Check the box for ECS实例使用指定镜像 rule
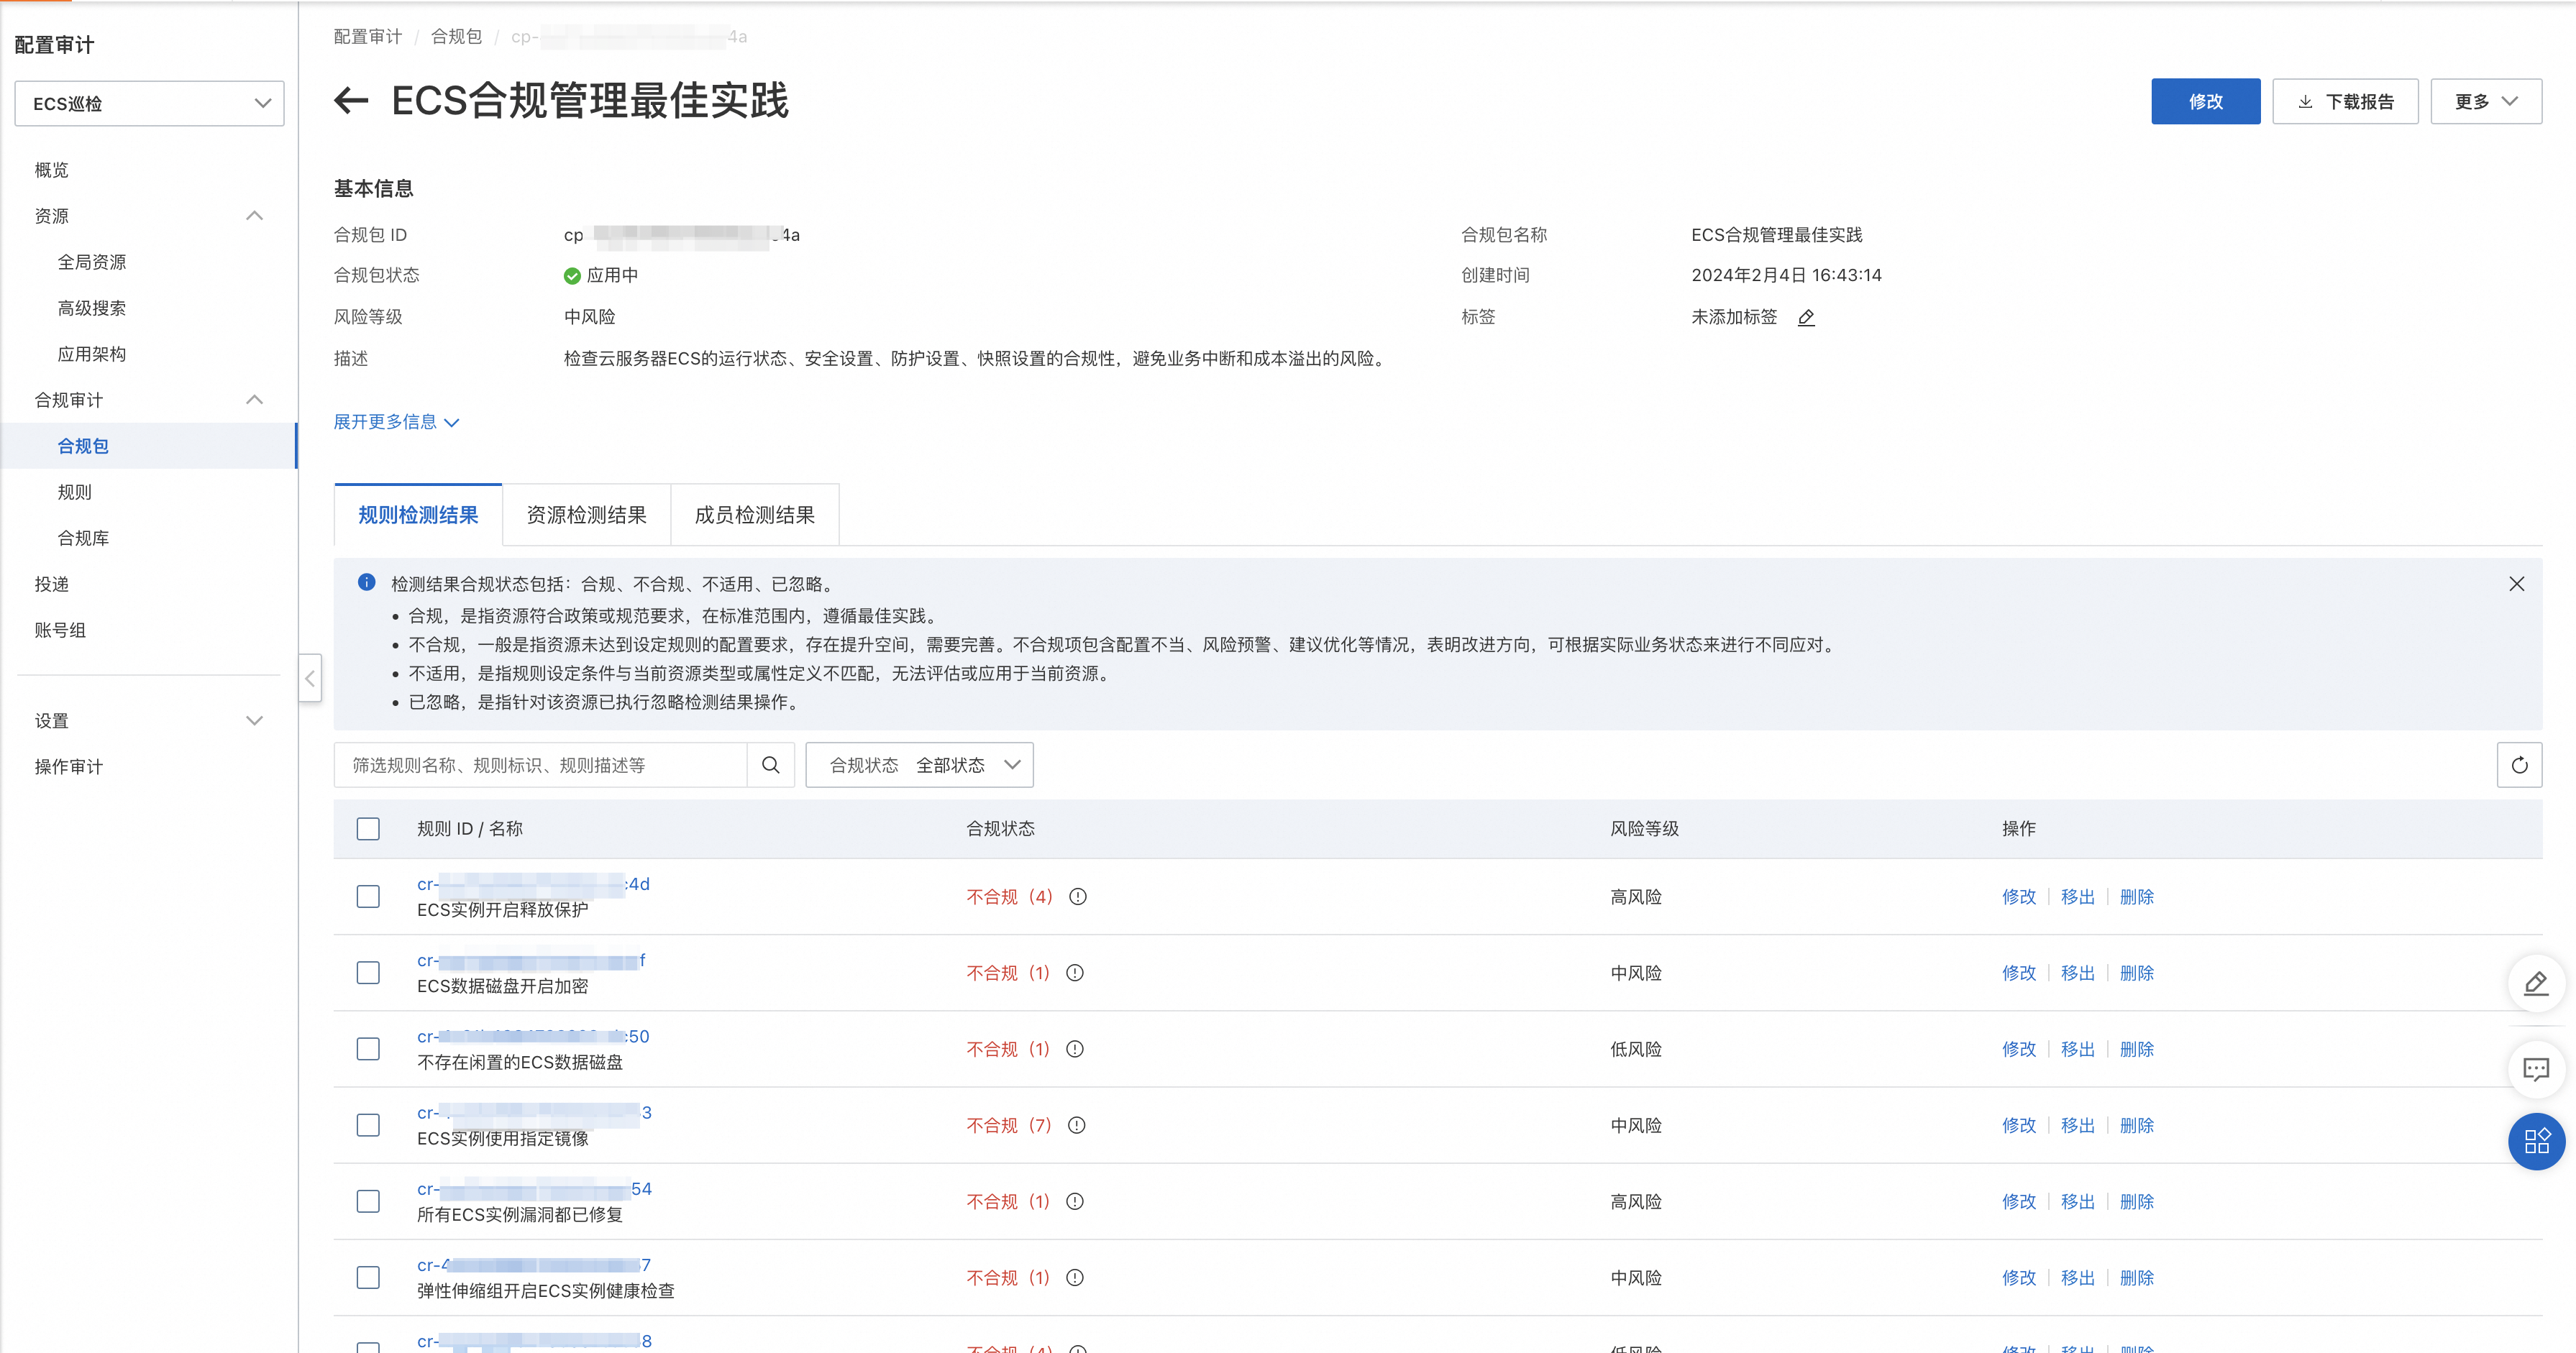The height and width of the screenshot is (1353, 2576). [368, 1125]
